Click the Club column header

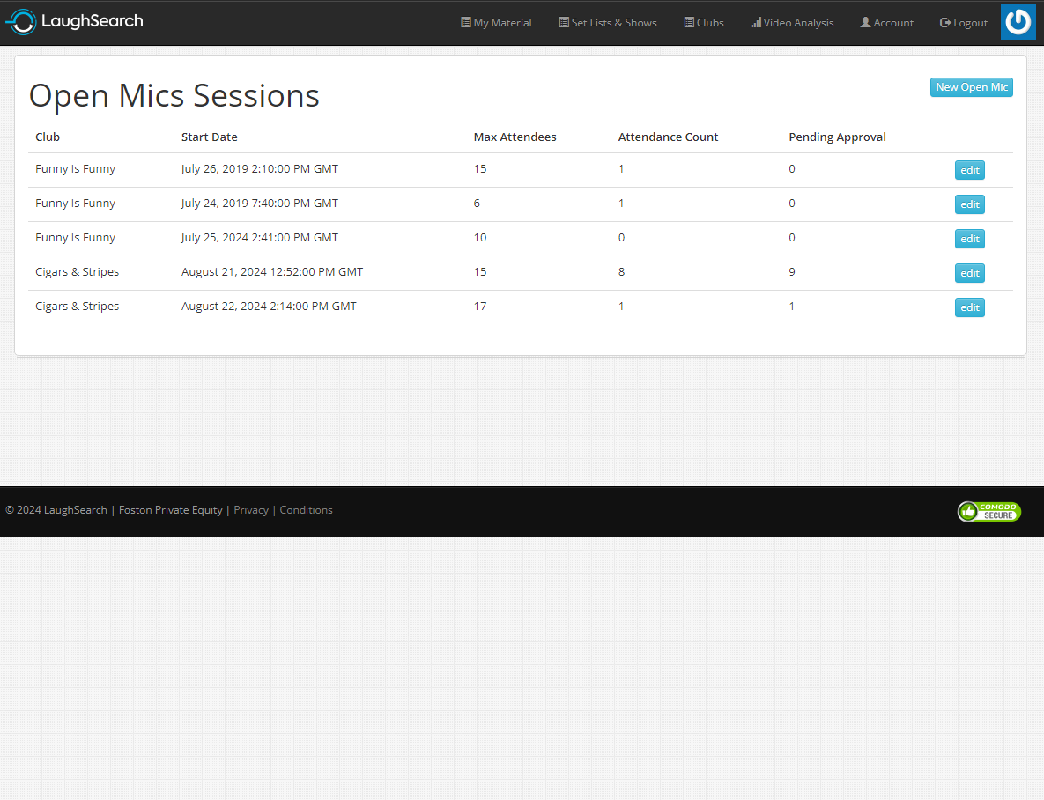(48, 137)
